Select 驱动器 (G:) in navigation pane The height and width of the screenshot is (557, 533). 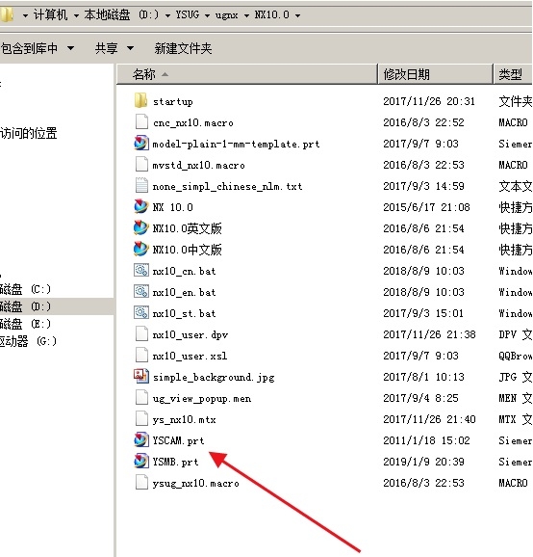pos(28,341)
